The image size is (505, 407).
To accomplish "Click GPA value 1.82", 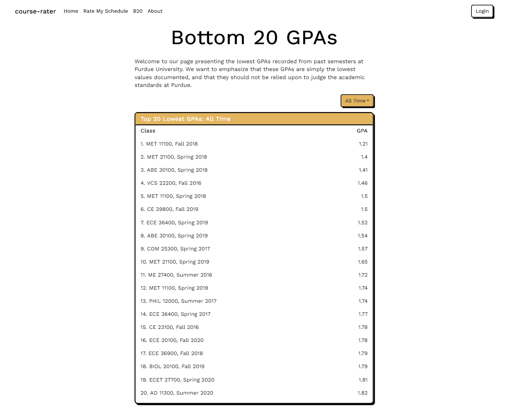I will point(363,393).
